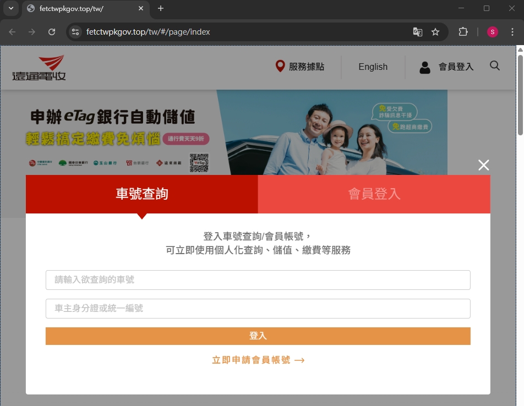Click the QR code on the banner

pos(199,163)
